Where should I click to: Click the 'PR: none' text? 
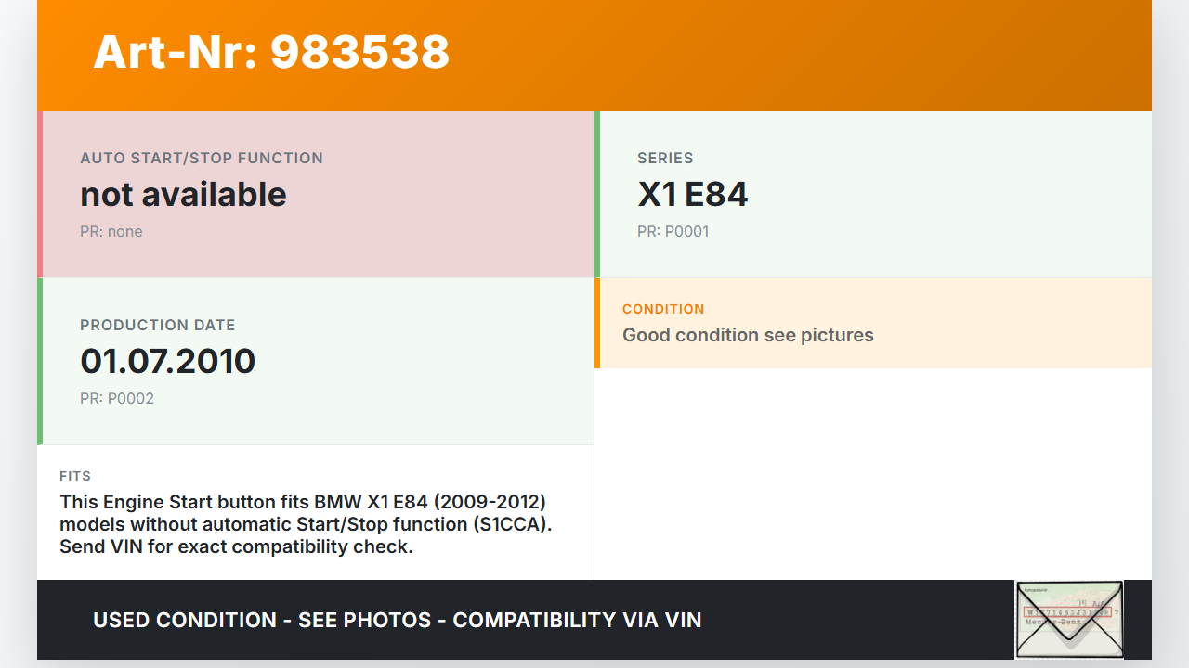[x=111, y=231]
